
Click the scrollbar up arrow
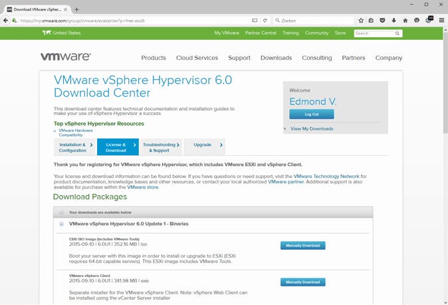click(445, 29)
